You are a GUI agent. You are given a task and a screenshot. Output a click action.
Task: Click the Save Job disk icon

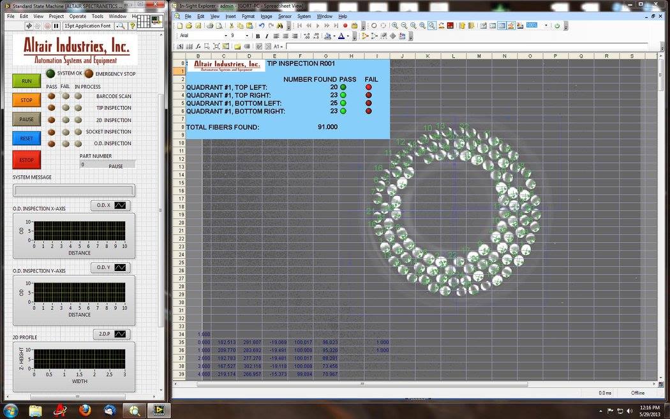point(198,26)
